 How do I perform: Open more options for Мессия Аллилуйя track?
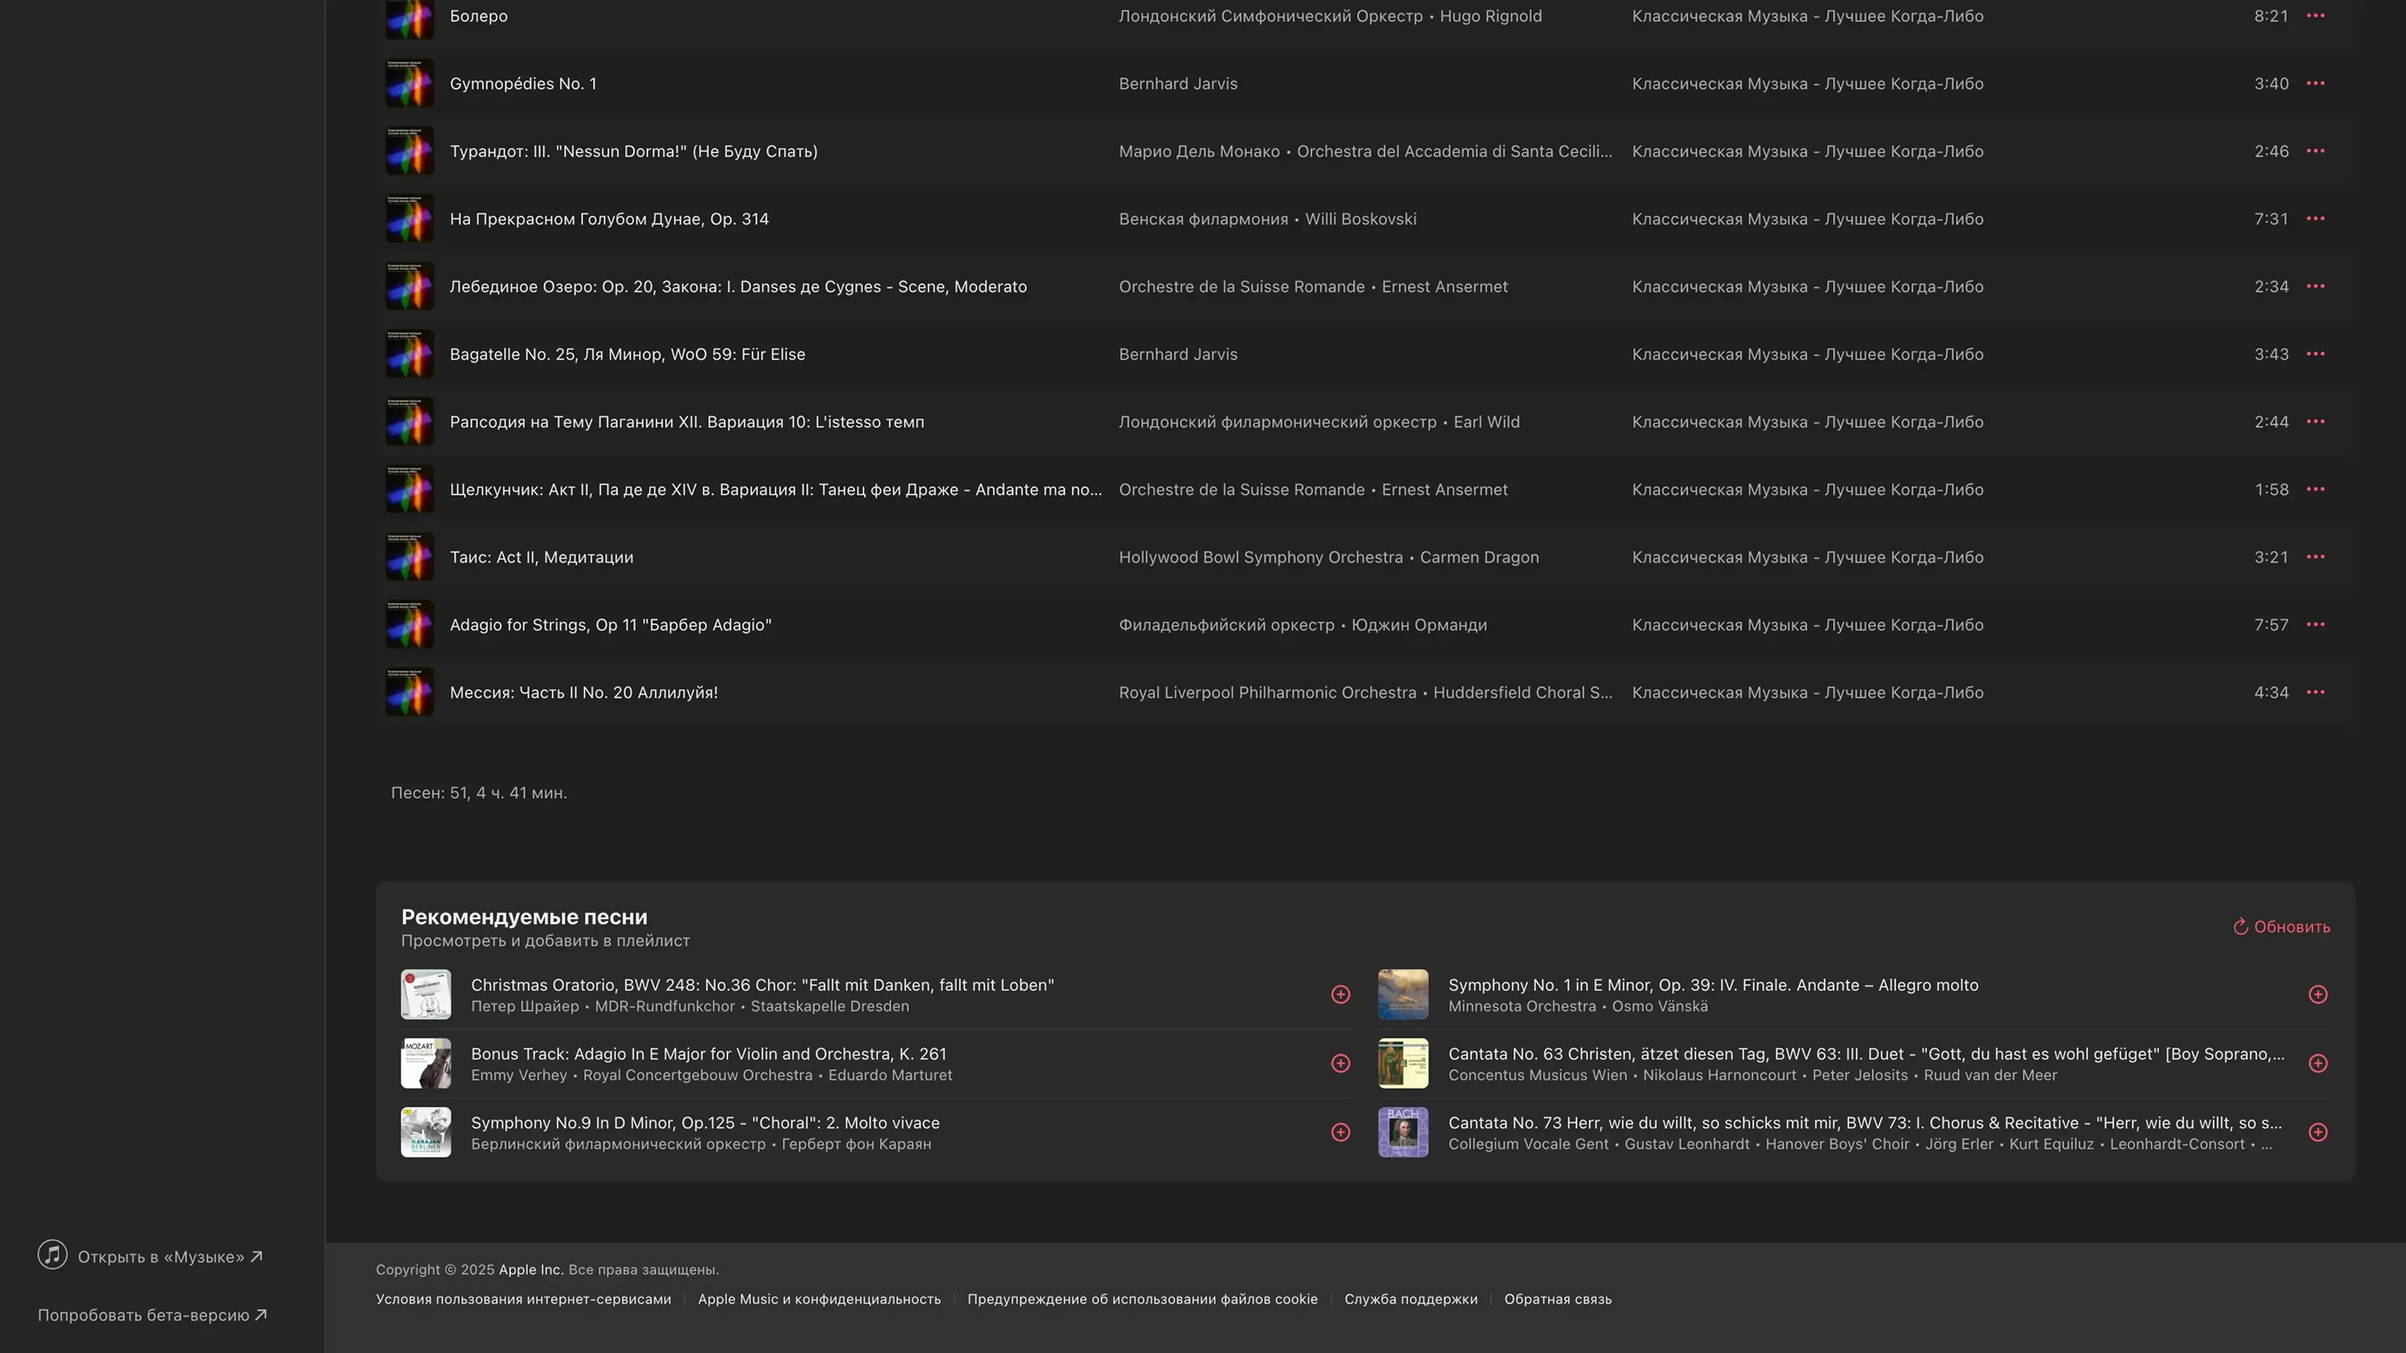tap(2315, 693)
